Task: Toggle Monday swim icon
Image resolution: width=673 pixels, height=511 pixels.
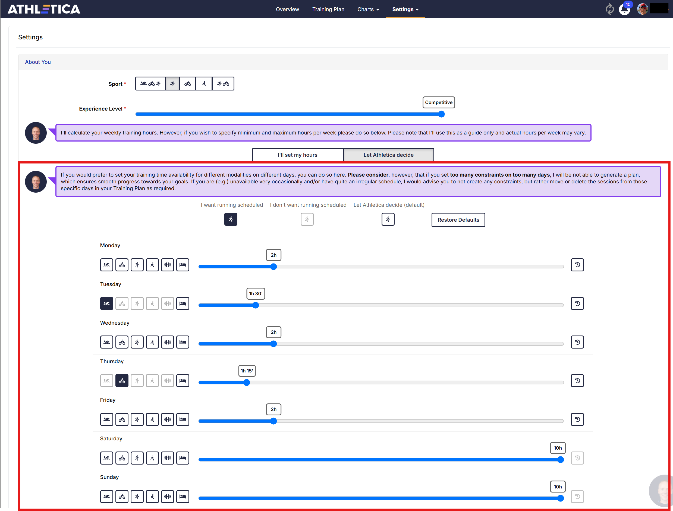Action: (x=106, y=265)
